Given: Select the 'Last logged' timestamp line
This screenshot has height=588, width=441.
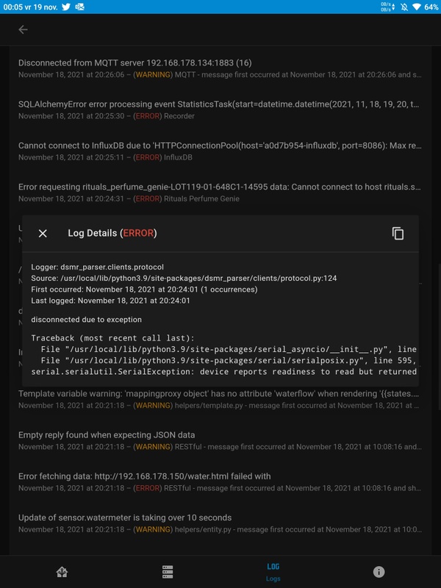Looking at the screenshot, I should pyautogui.click(x=111, y=301).
